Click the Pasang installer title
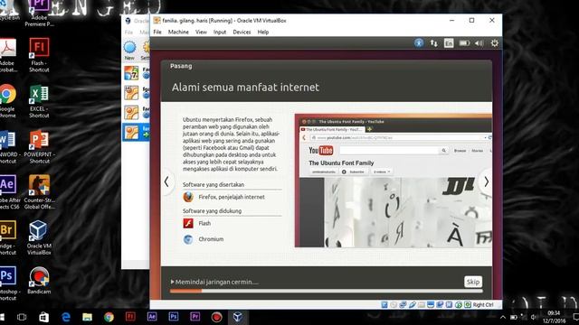This screenshot has width=579, height=325. tap(181, 66)
